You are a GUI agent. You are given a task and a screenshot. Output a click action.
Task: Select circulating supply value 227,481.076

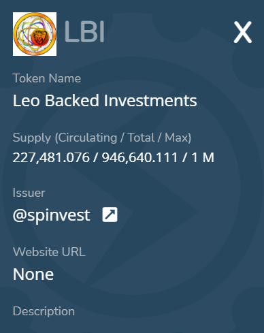(51, 157)
